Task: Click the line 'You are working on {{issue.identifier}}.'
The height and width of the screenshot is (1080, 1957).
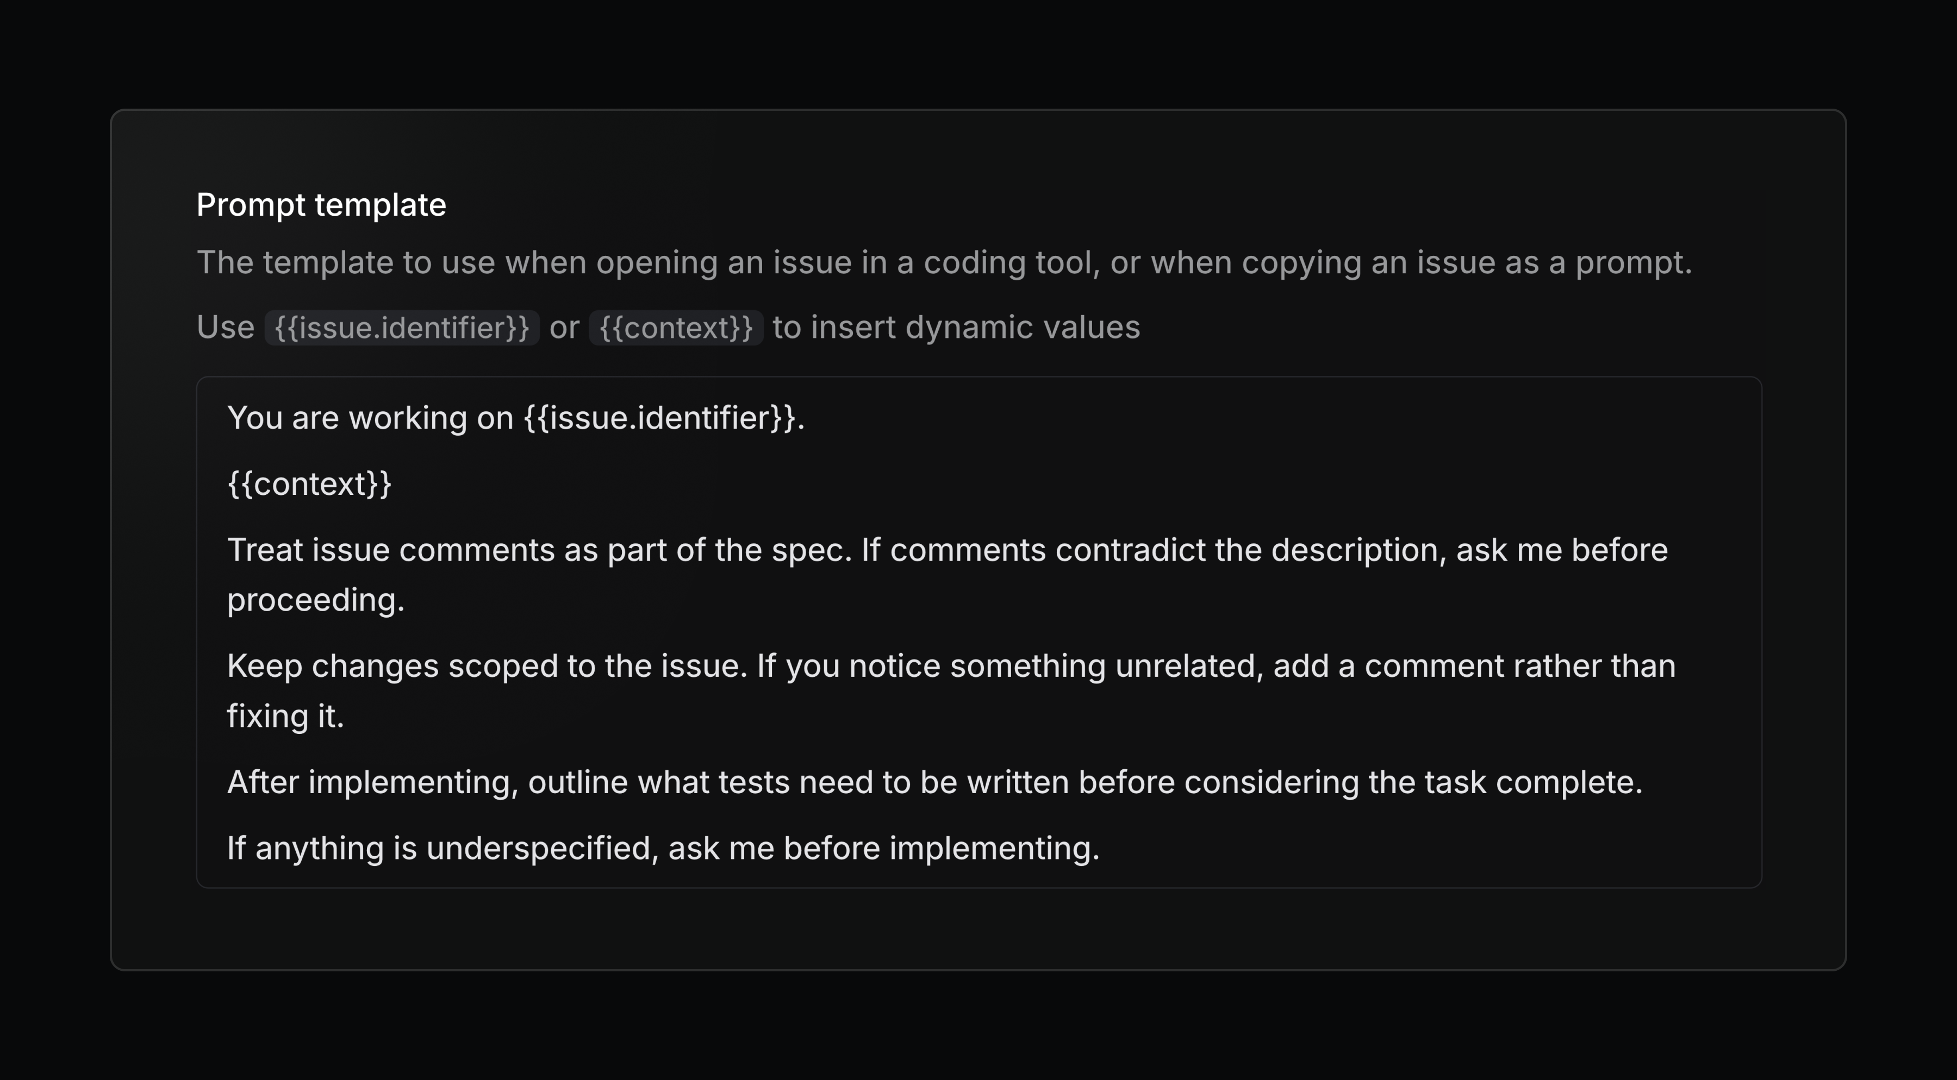Action: tap(515, 417)
